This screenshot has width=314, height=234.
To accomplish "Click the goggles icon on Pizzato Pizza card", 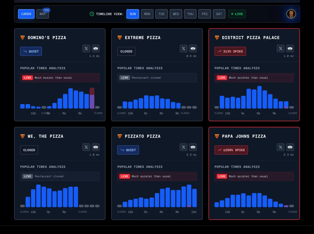I will [193, 147].
